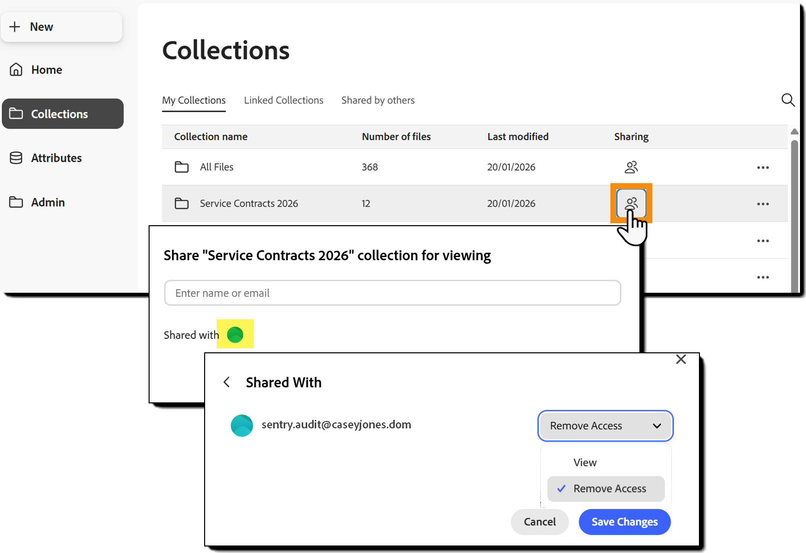The width and height of the screenshot is (806, 553).
Task: Choose View access level
Action: 584,462
